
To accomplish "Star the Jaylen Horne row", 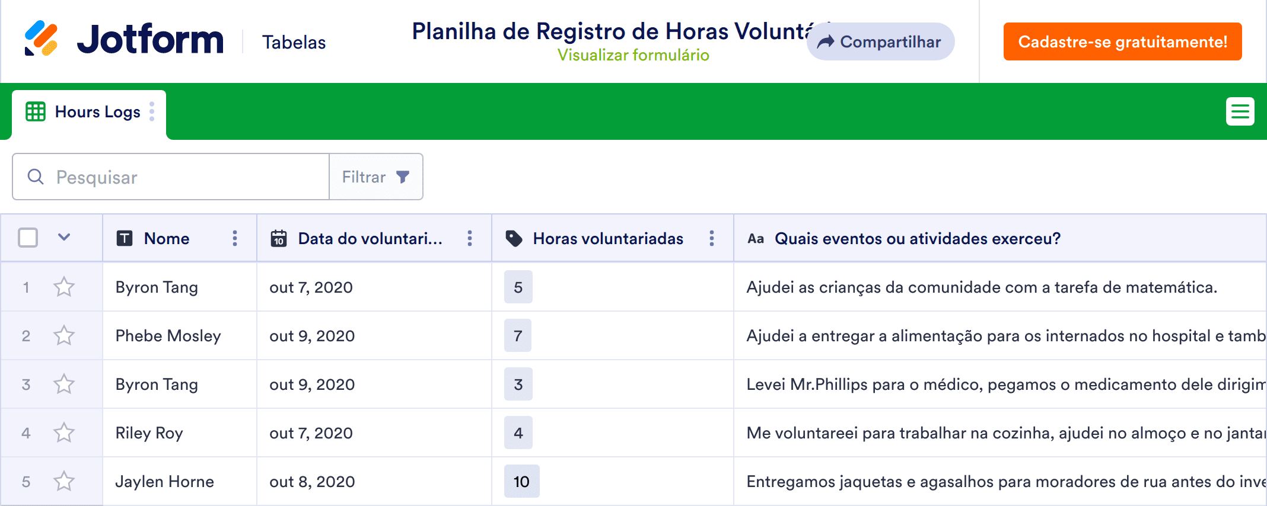I will 64,481.
